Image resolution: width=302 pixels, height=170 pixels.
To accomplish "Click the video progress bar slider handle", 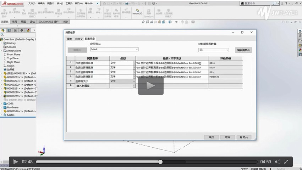I will (x=160, y=162).
